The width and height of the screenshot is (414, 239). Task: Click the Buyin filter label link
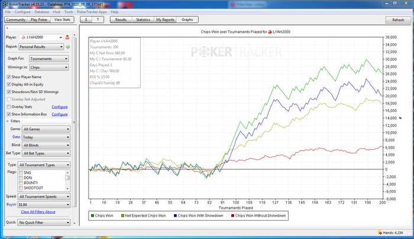[x=11, y=204]
